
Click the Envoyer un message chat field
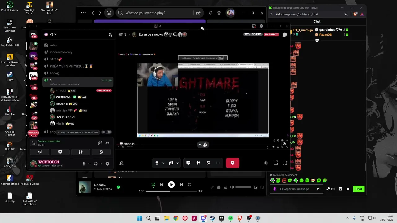pos(296,189)
